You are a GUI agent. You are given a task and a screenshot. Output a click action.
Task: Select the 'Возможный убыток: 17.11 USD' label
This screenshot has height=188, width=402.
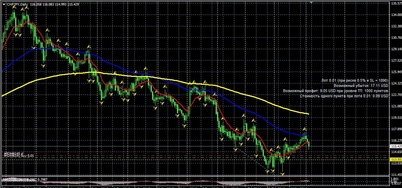click(x=361, y=86)
